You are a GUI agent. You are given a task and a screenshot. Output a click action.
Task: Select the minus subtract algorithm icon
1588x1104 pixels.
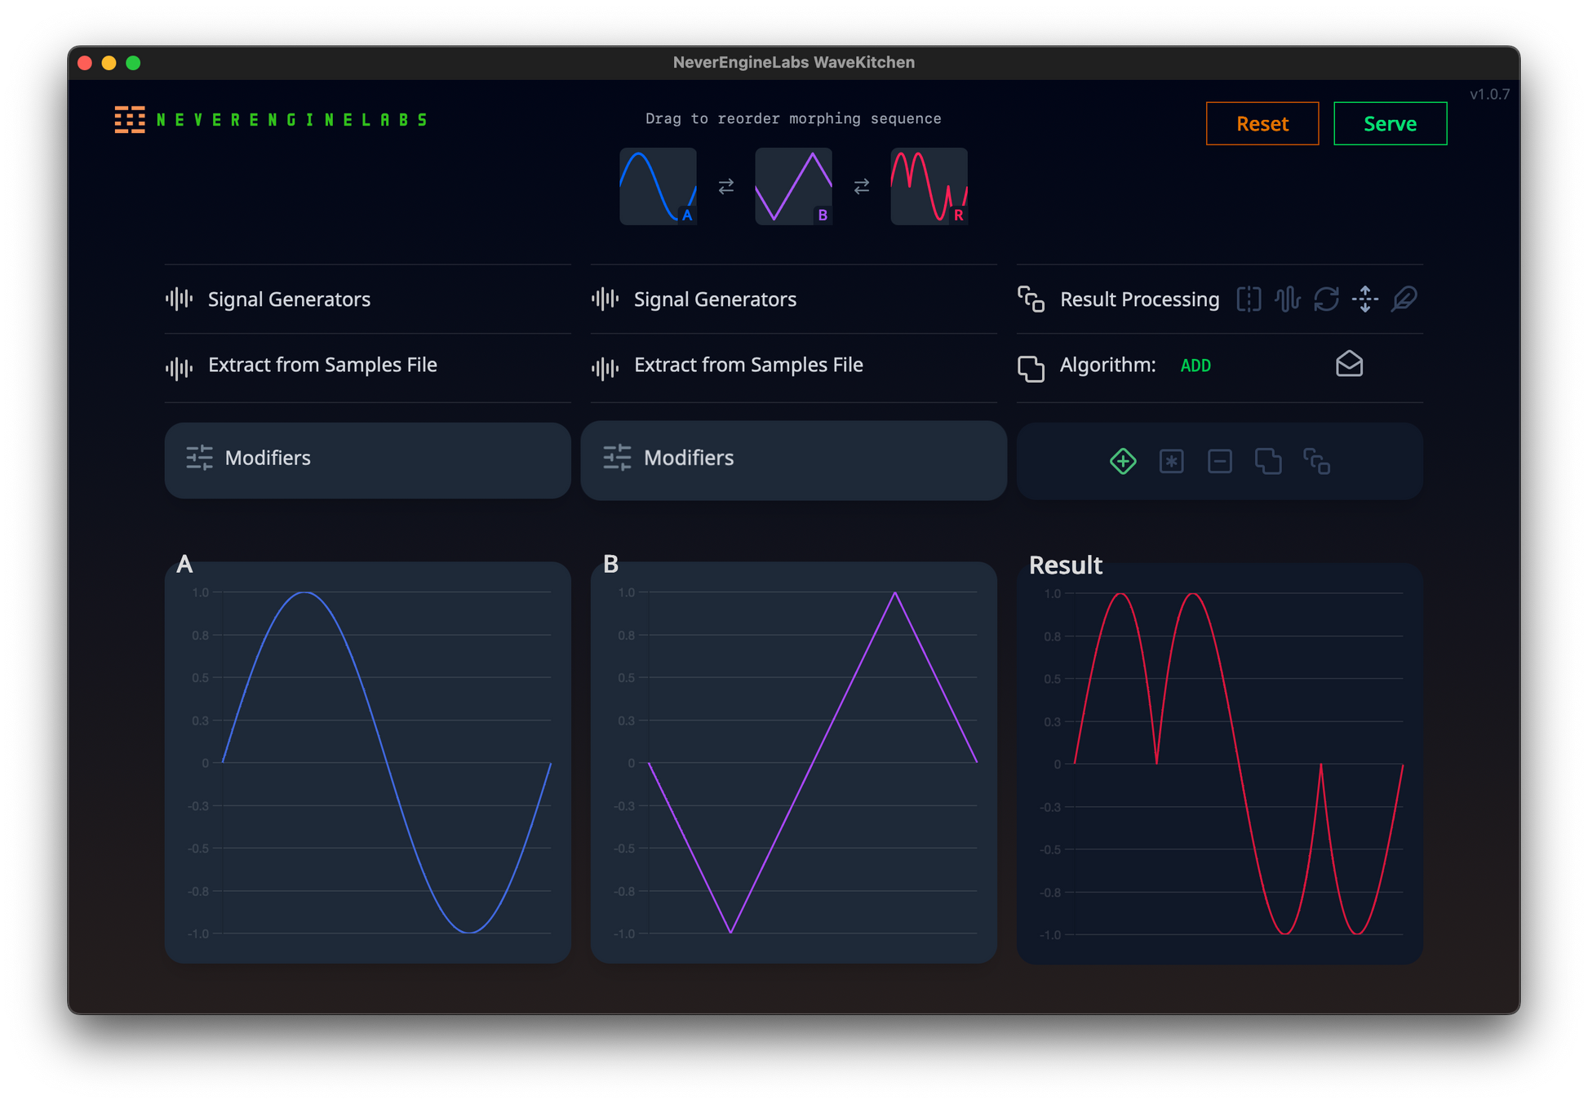[1219, 461]
